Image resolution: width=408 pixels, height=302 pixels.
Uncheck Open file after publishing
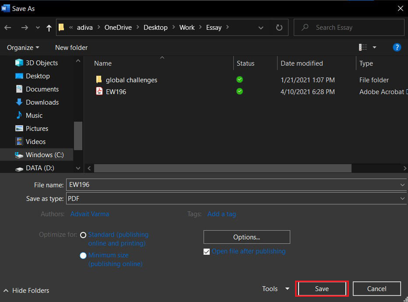pyautogui.click(x=206, y=251)
